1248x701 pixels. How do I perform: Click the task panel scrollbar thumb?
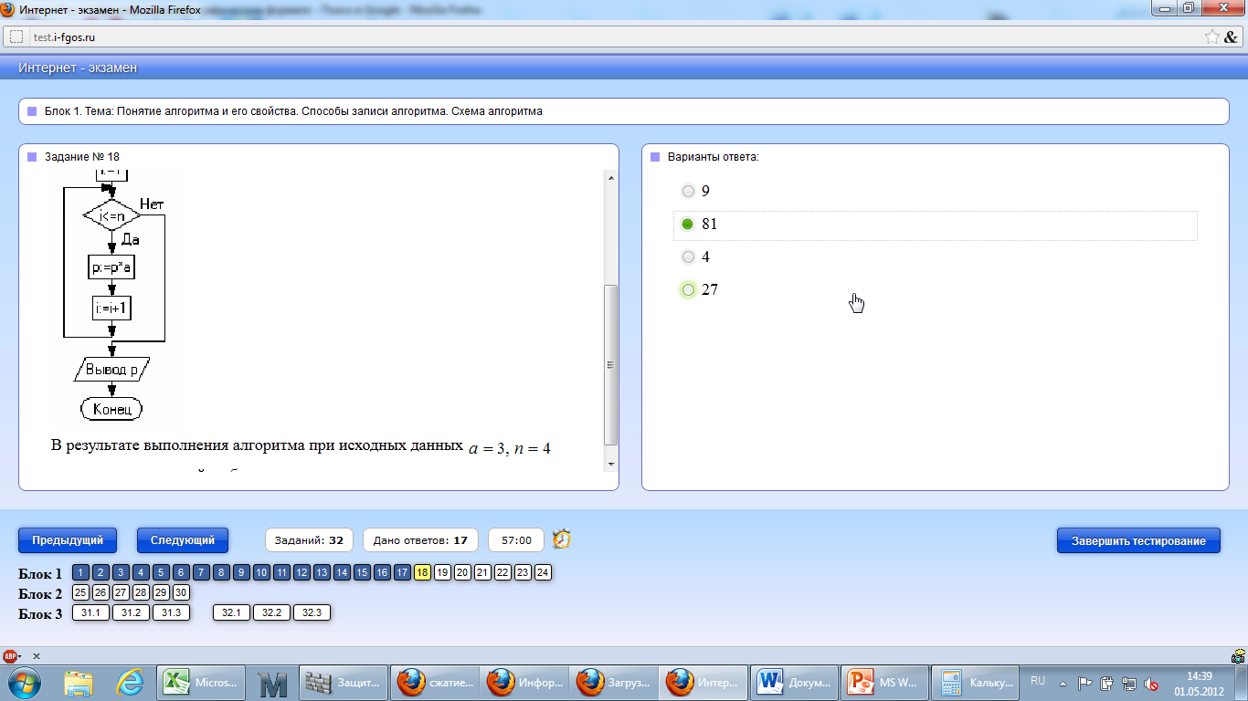[611, 365]
